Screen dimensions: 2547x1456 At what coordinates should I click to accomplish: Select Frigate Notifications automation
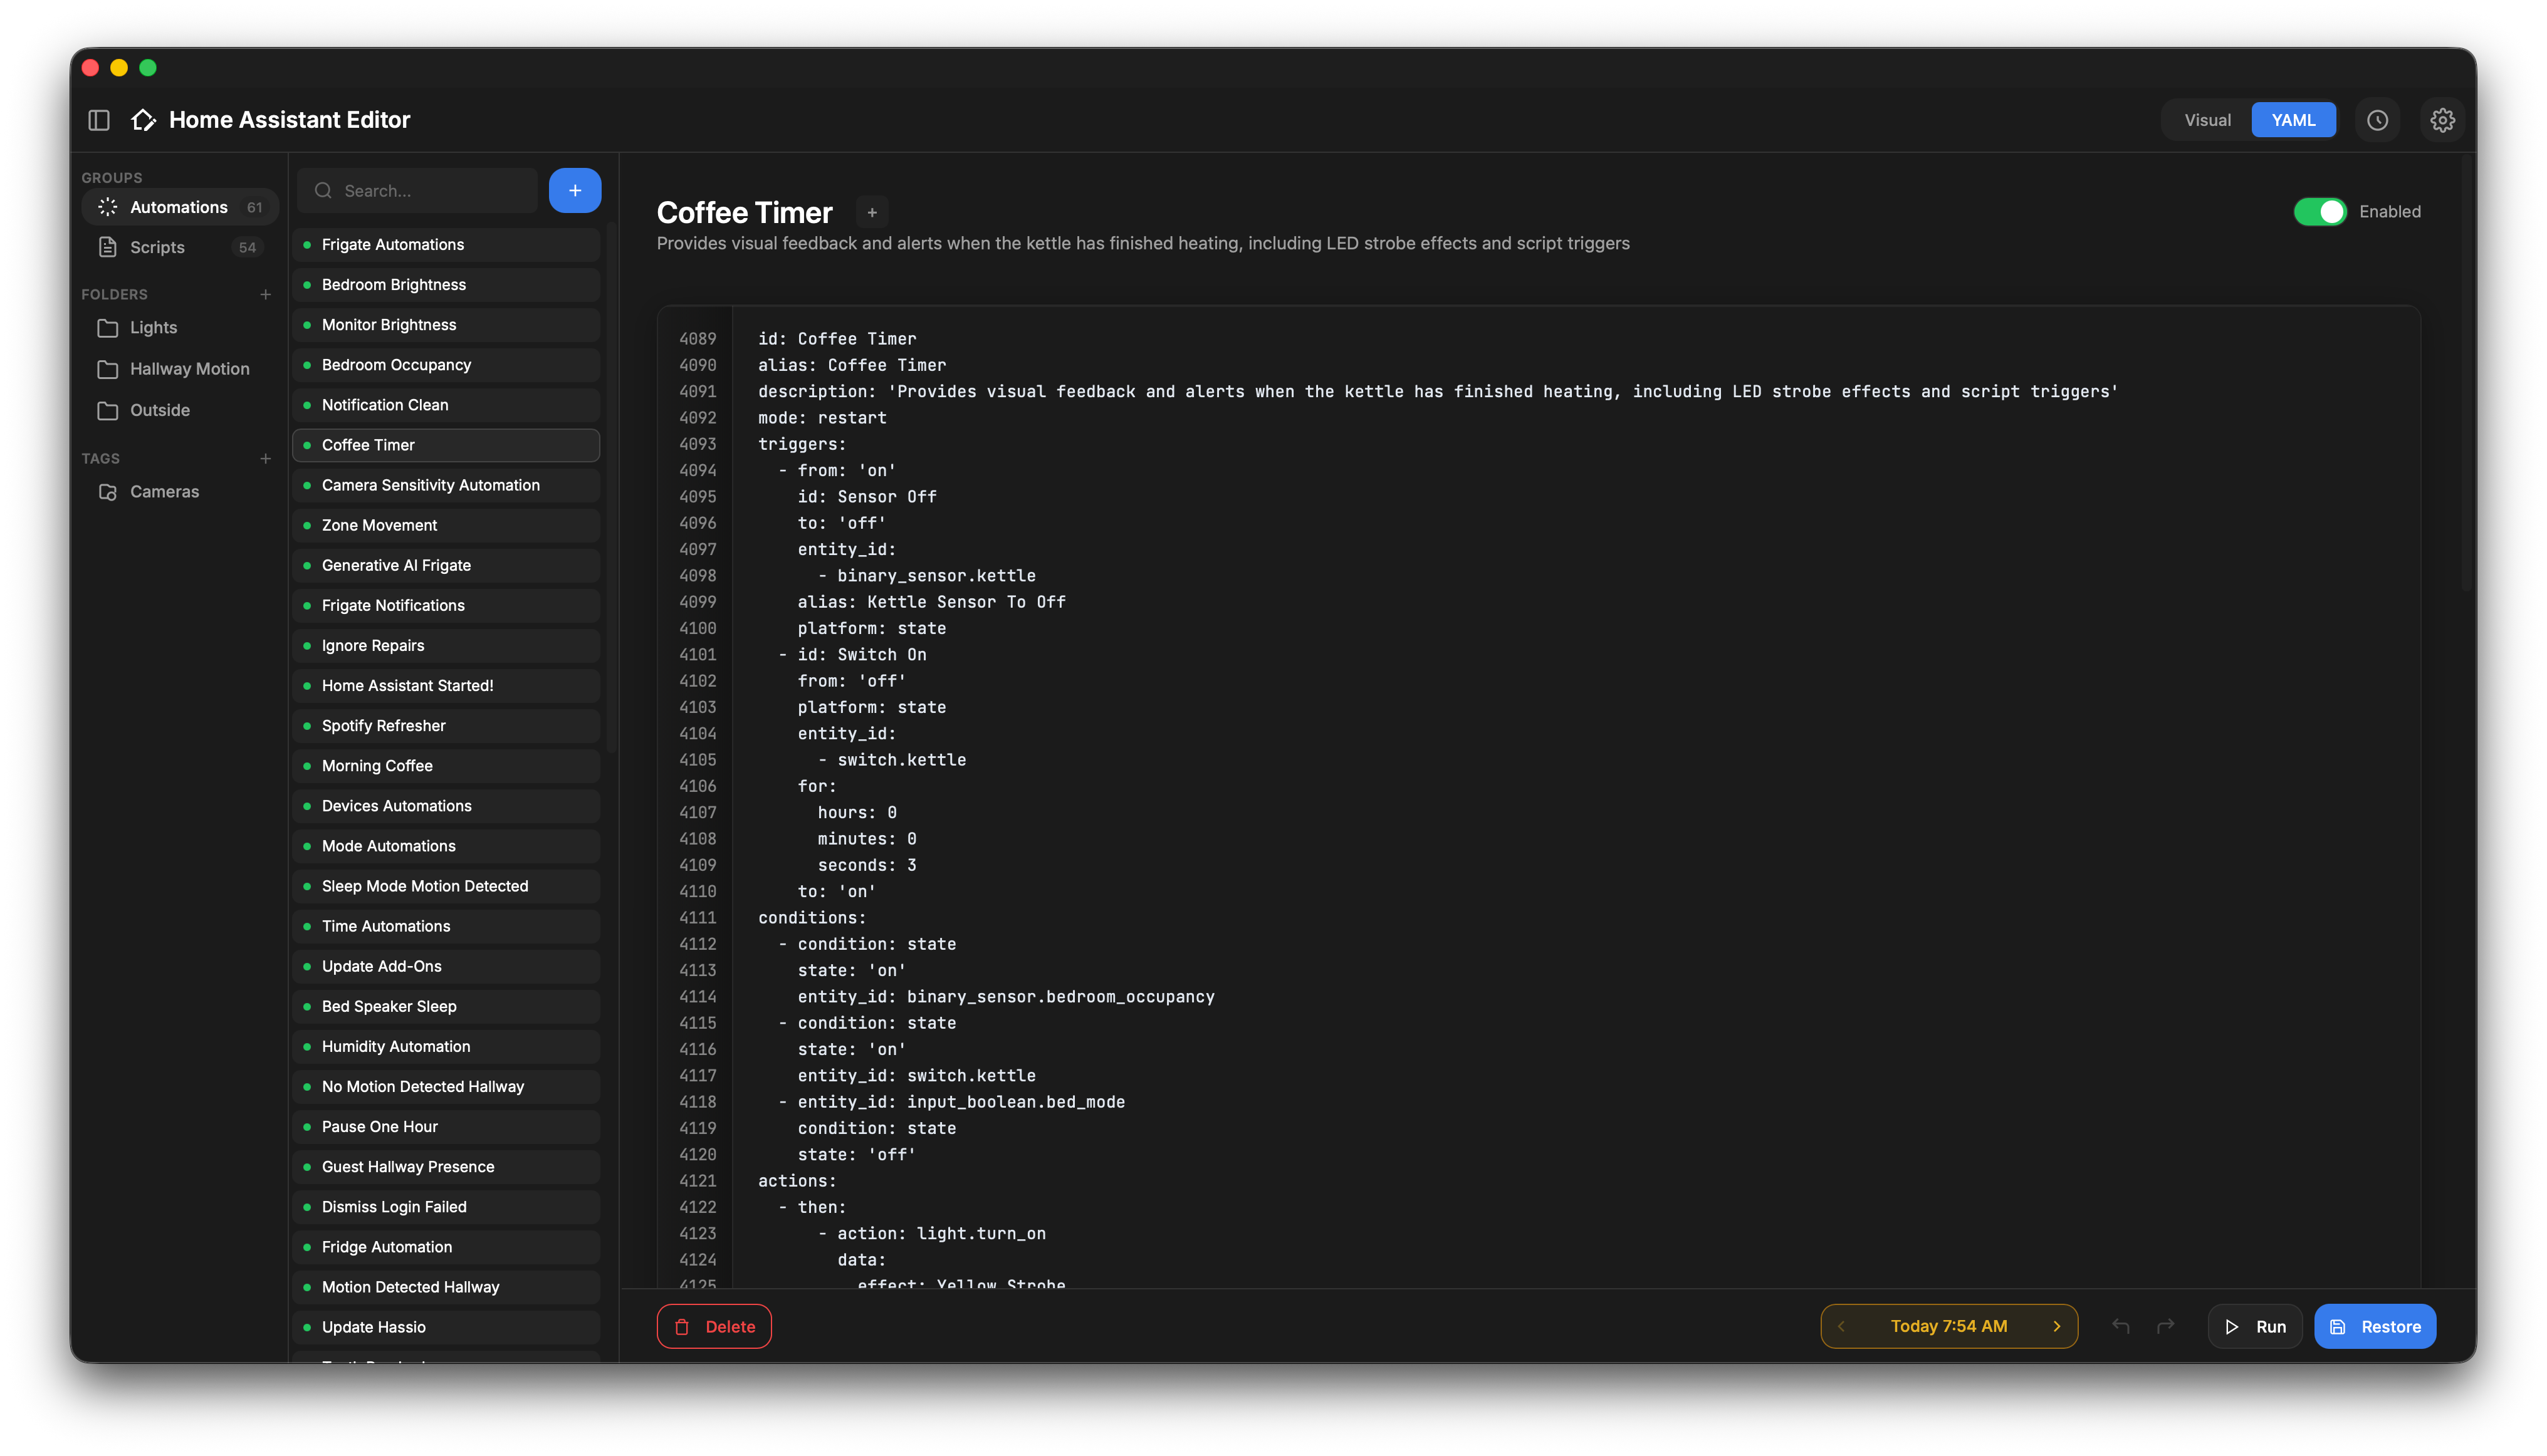click(446, 605)
